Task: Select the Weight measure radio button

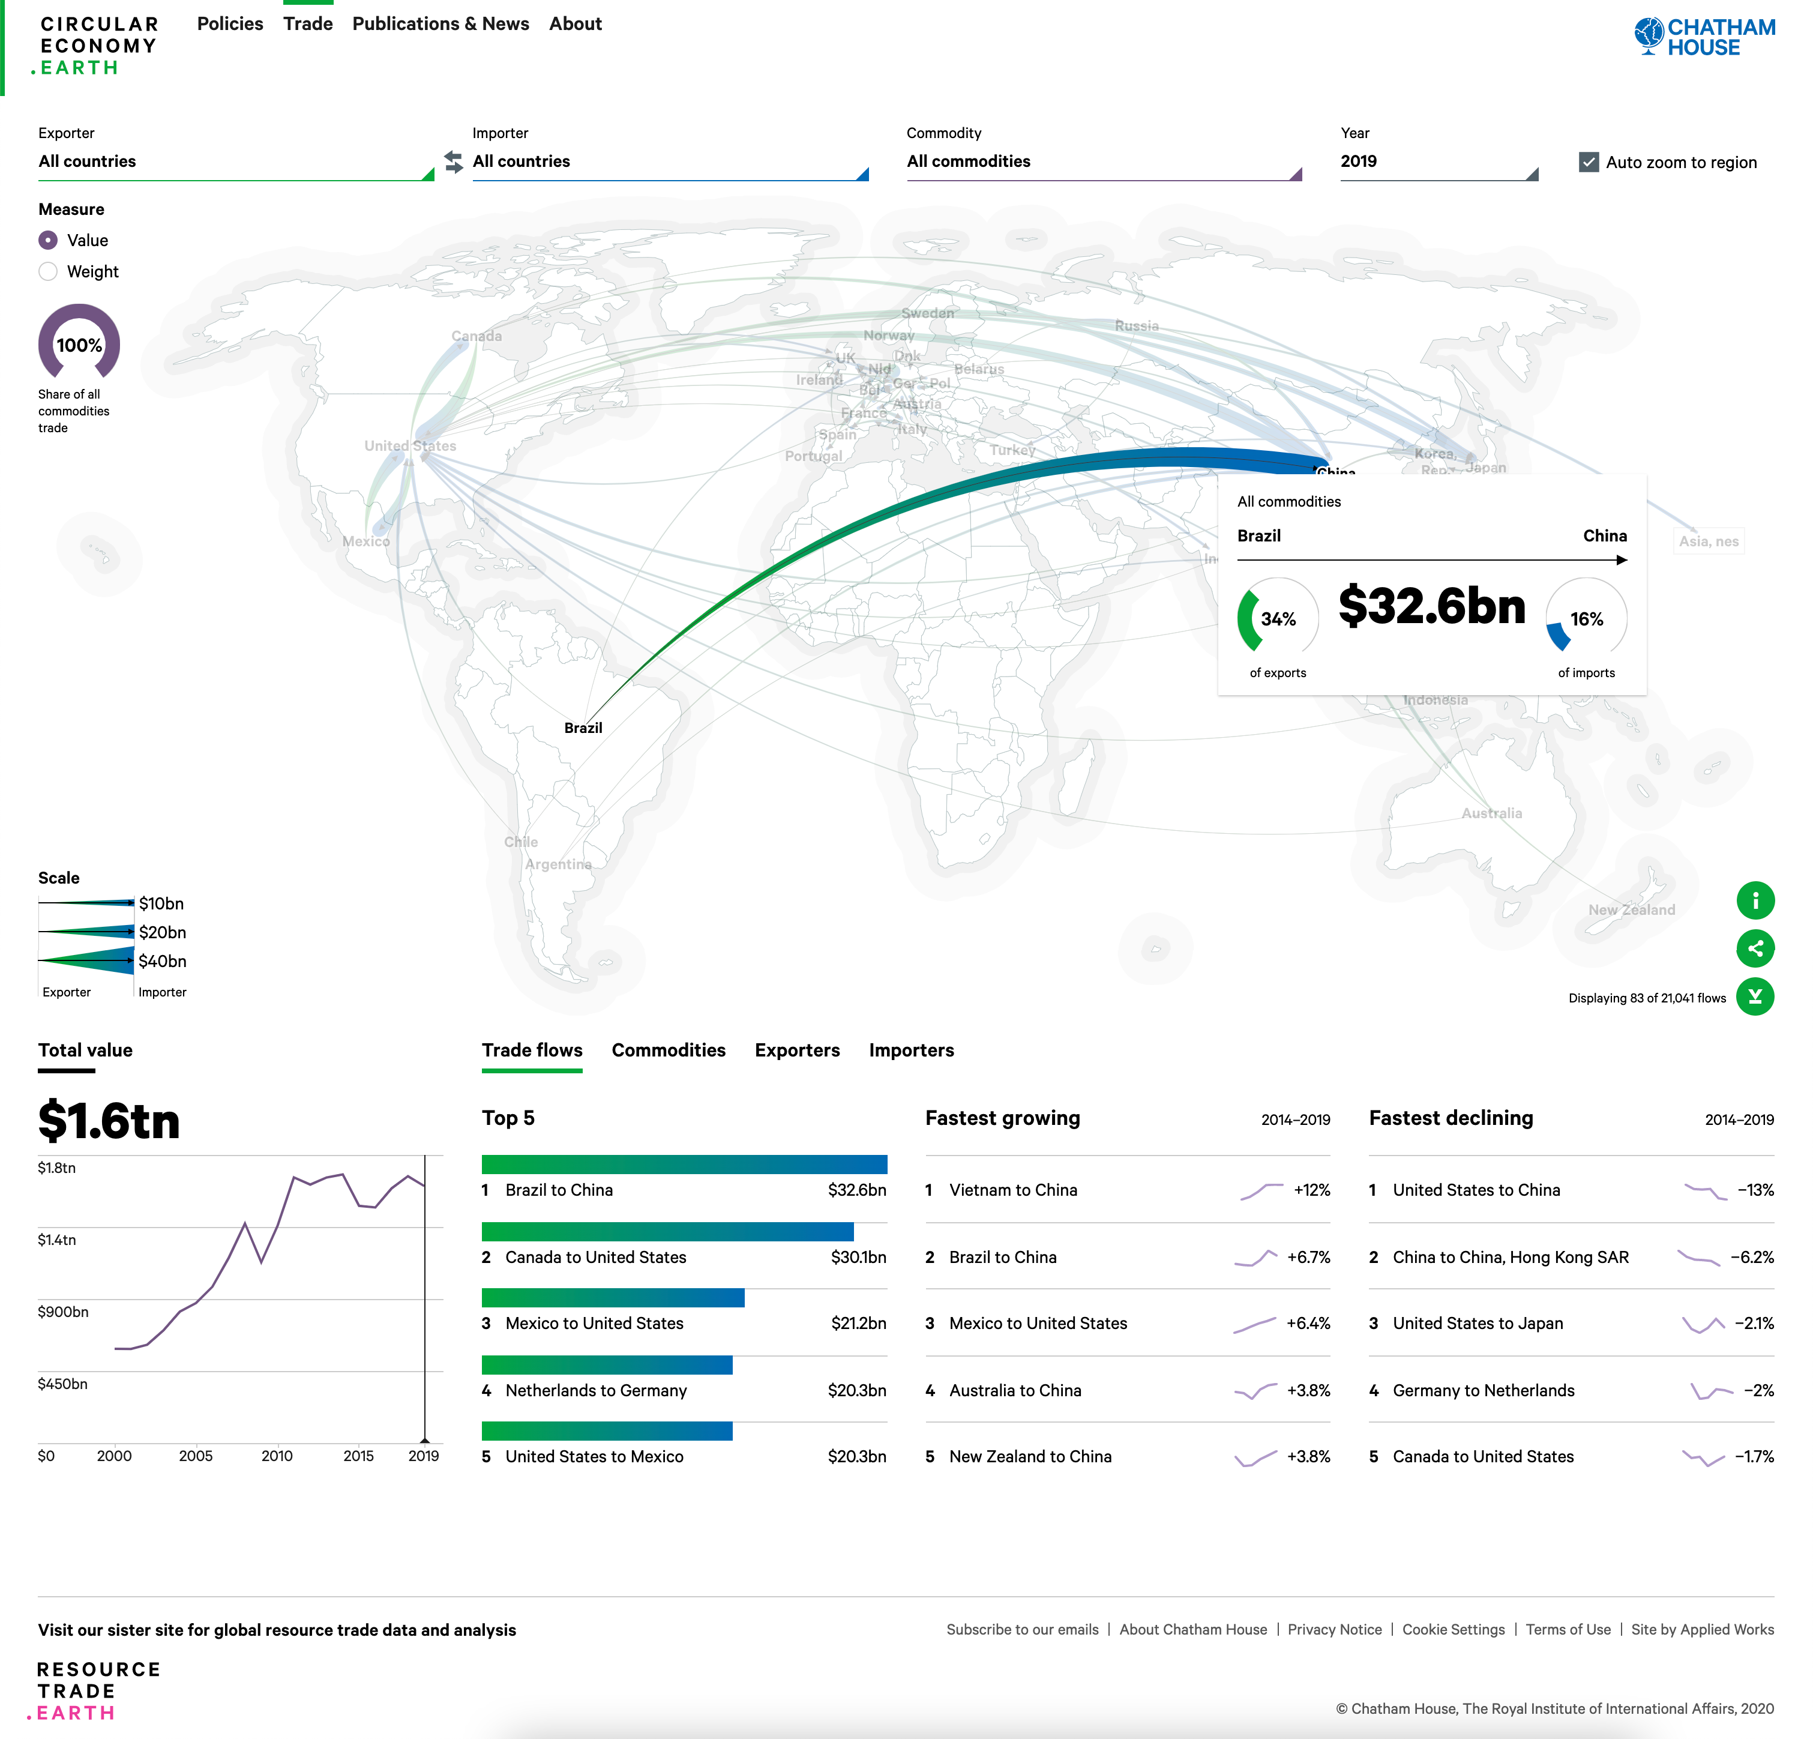Action: coord(48,271)
